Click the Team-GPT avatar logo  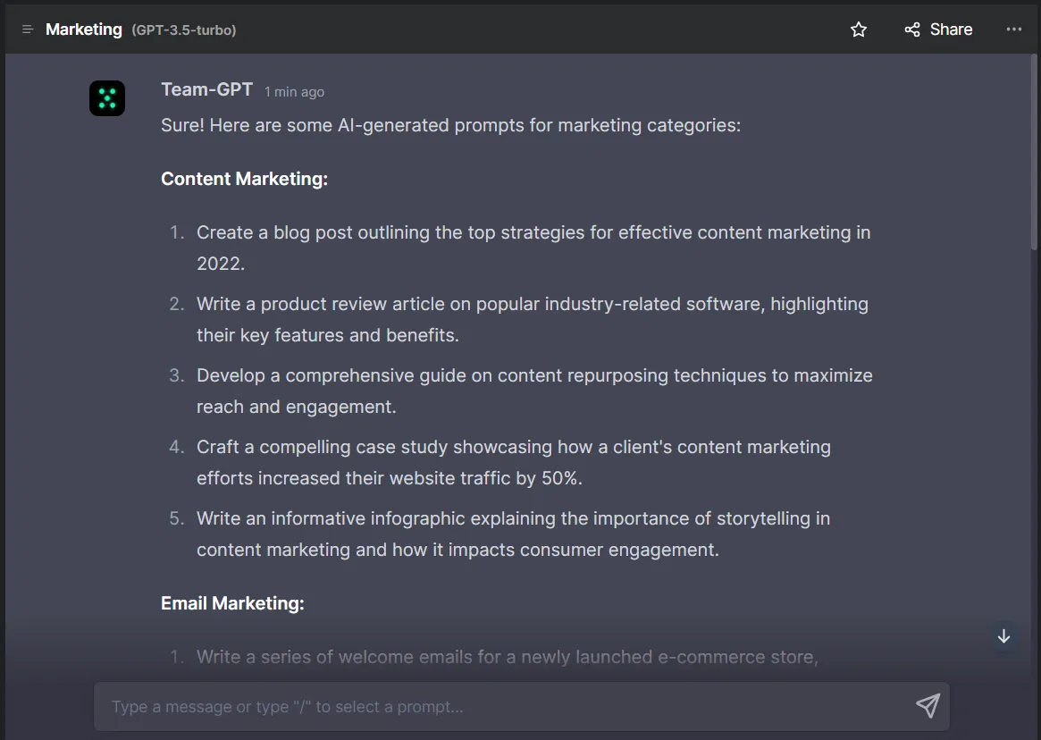(x=107, y=98)
